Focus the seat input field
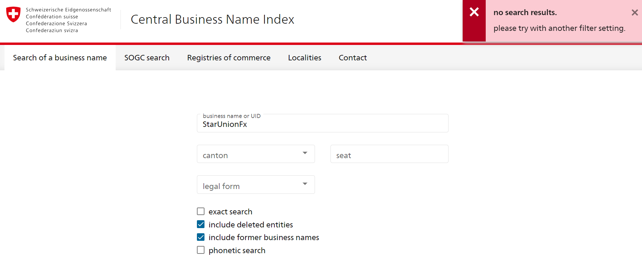This screenshot has height=260, width=642. (389, 154)
